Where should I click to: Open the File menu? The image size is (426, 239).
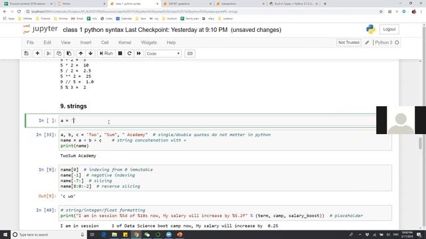(30, 42)
